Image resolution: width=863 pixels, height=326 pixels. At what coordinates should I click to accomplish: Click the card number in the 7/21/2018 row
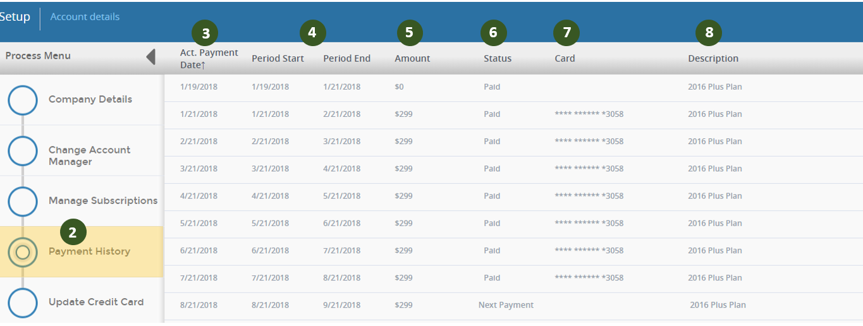[589, 278]
